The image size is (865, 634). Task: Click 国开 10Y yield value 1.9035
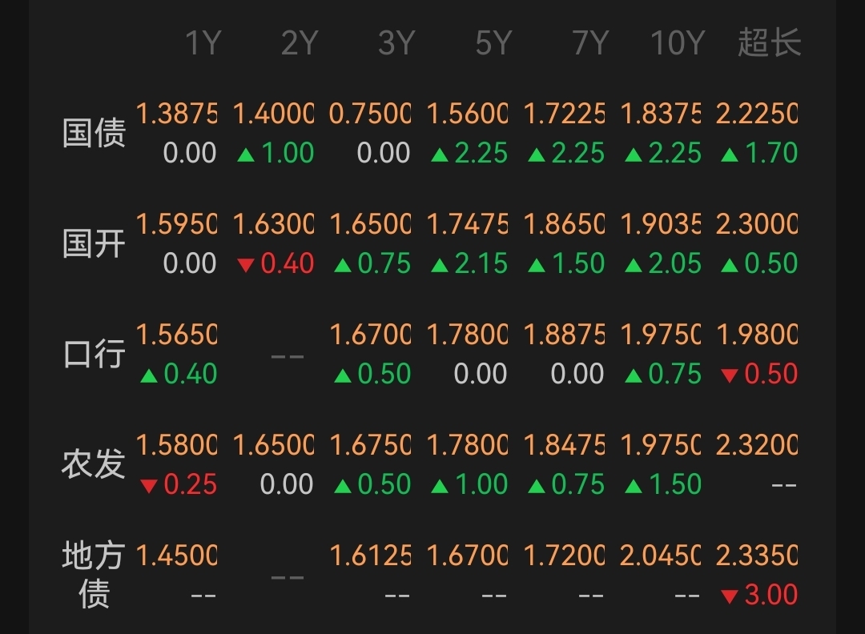tap(661, 225)
